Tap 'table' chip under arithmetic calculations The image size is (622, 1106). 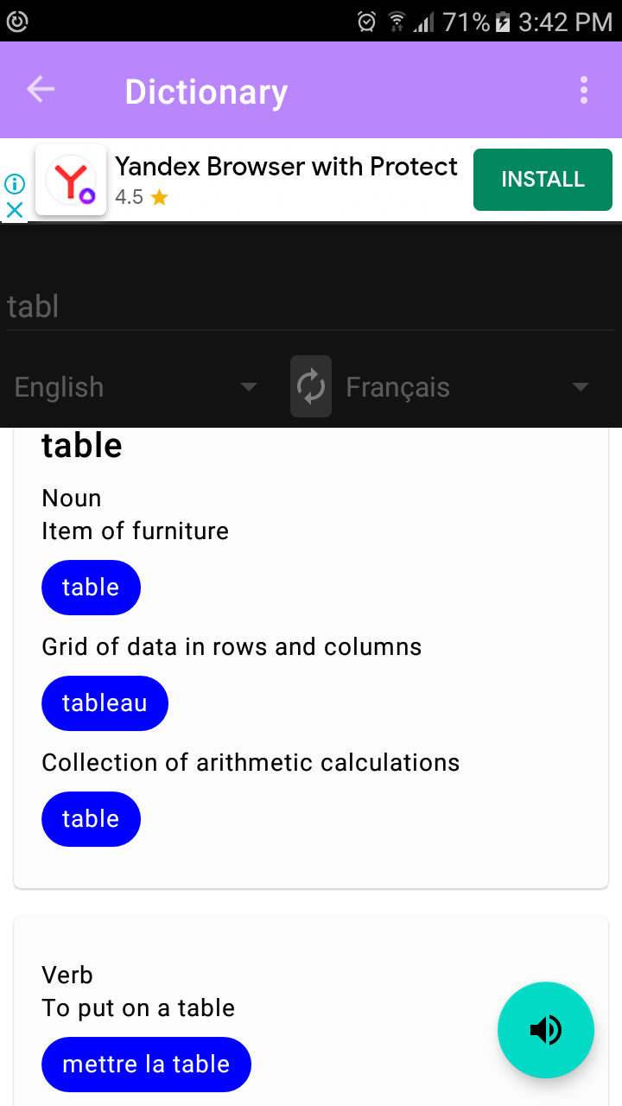(91, 819)
